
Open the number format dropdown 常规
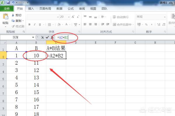pyautogui.click(x=165, y=17)
